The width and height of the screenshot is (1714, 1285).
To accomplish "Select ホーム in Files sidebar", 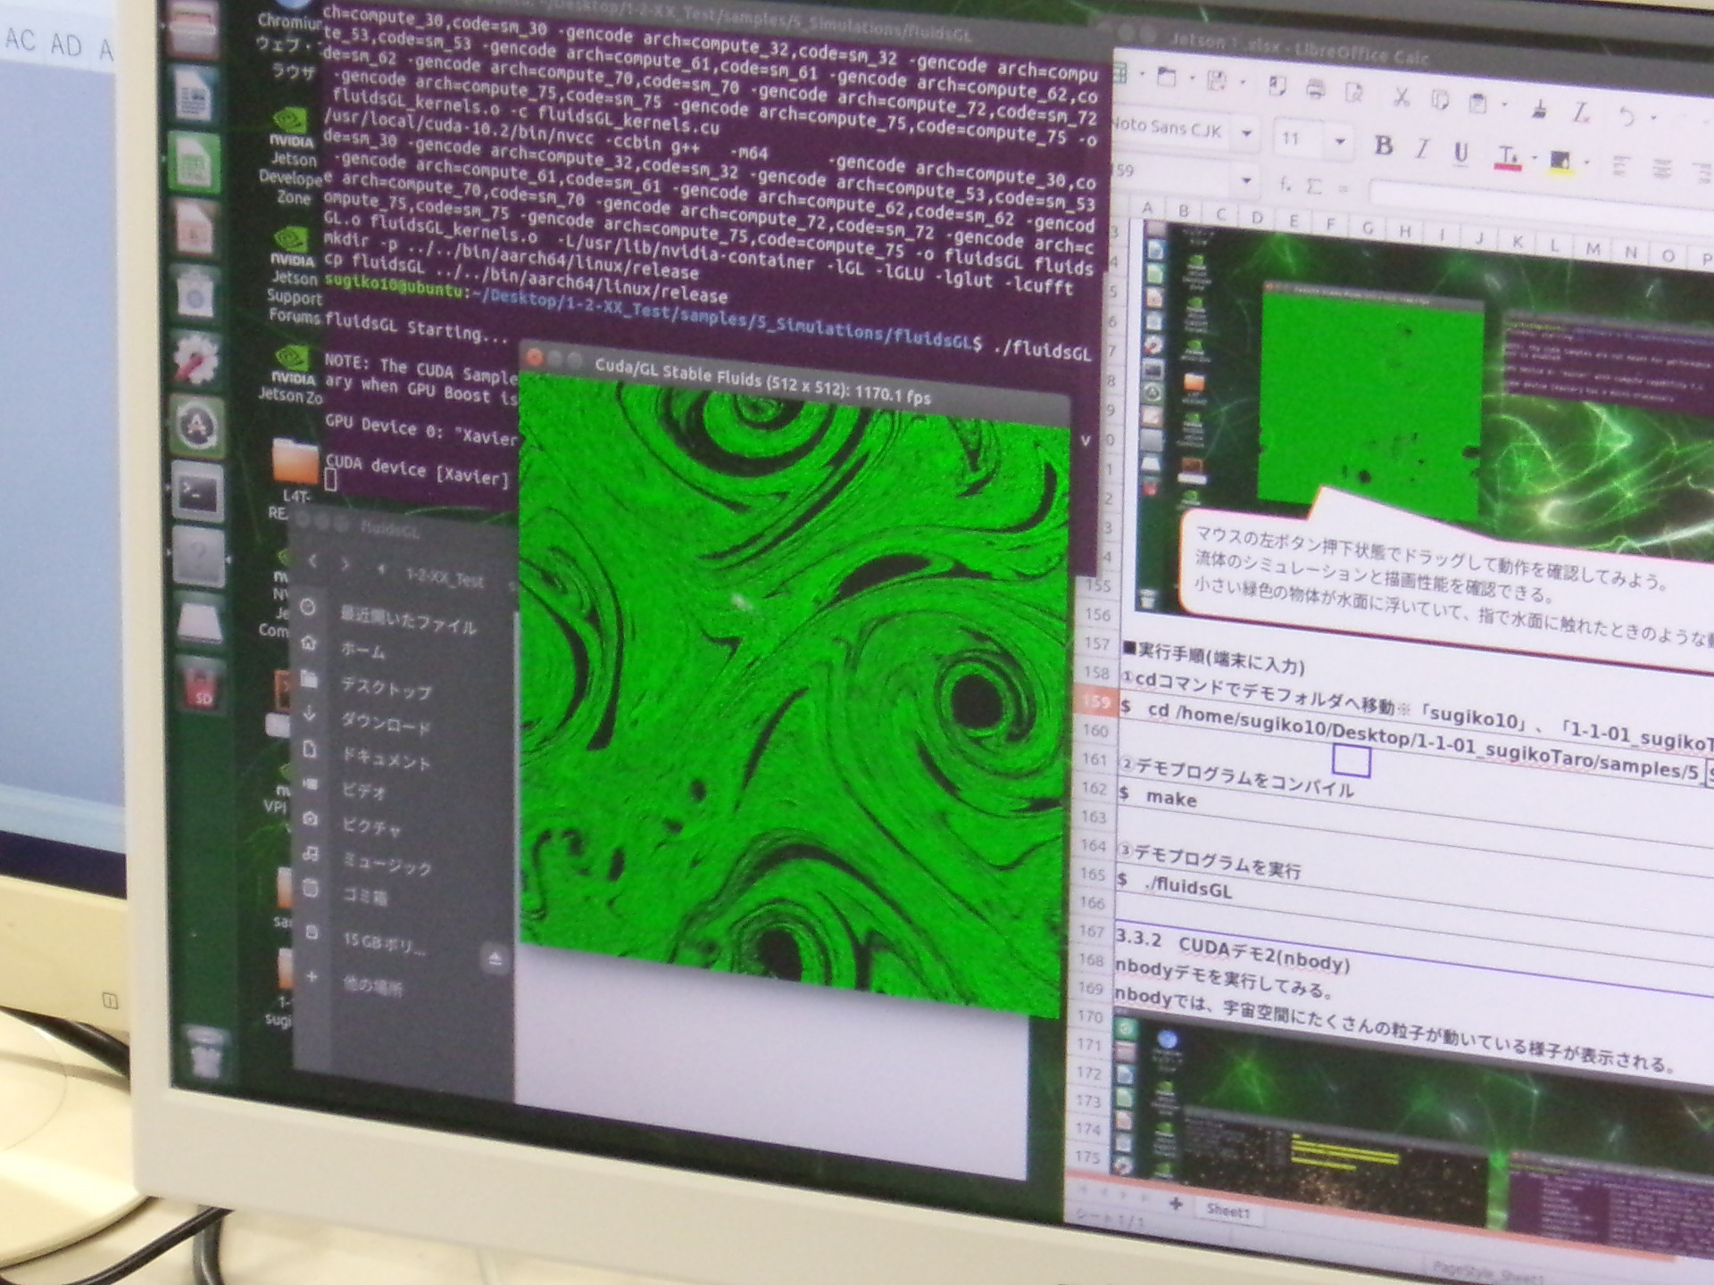I will 362,650.
